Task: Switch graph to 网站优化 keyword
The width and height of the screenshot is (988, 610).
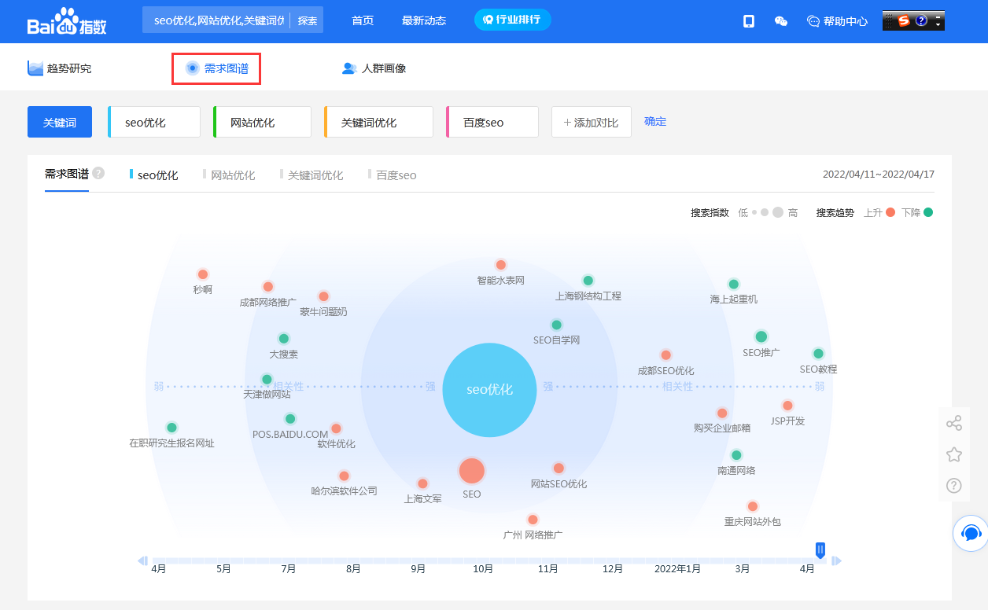Action: (x=232, y=175)
